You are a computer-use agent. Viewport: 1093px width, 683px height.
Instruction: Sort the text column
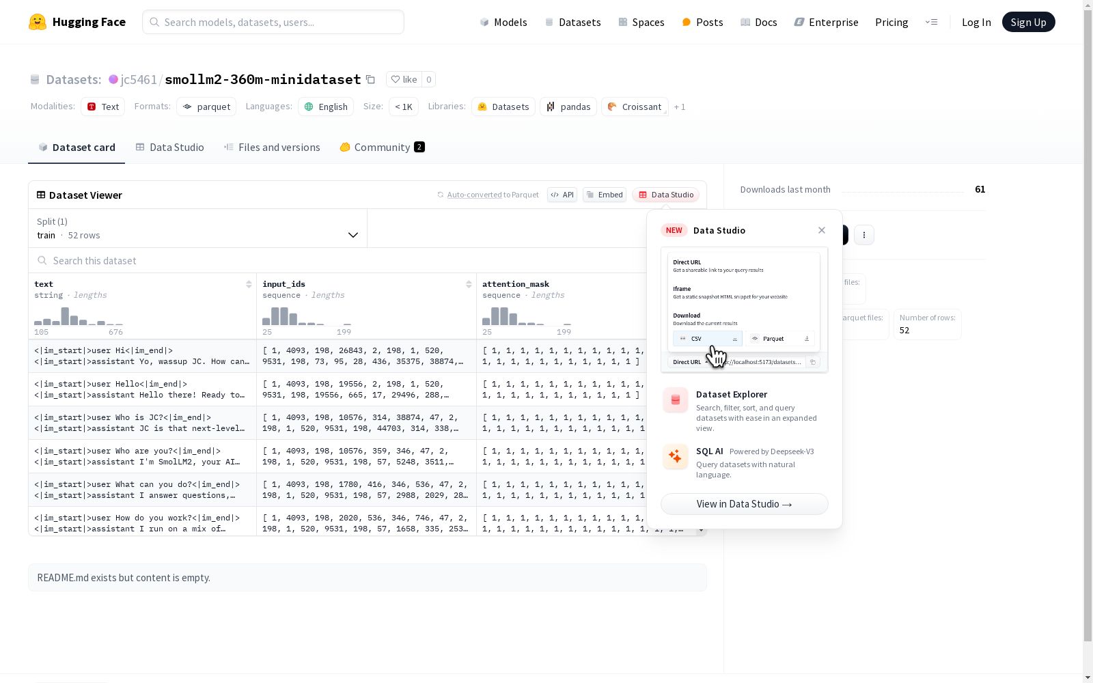pyautogui.click(x=249, y=284)
